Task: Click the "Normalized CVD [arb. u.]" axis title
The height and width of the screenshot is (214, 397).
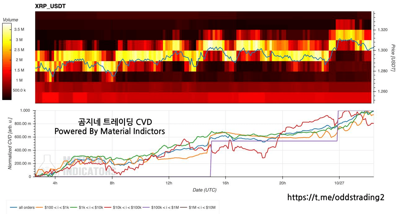Action: click(10, 143)
